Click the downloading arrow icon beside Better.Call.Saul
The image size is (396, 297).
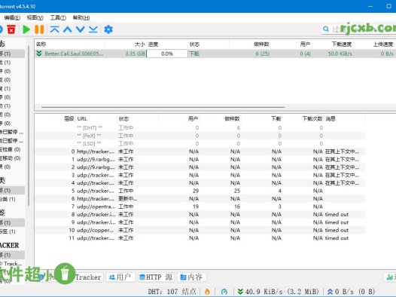39,54
